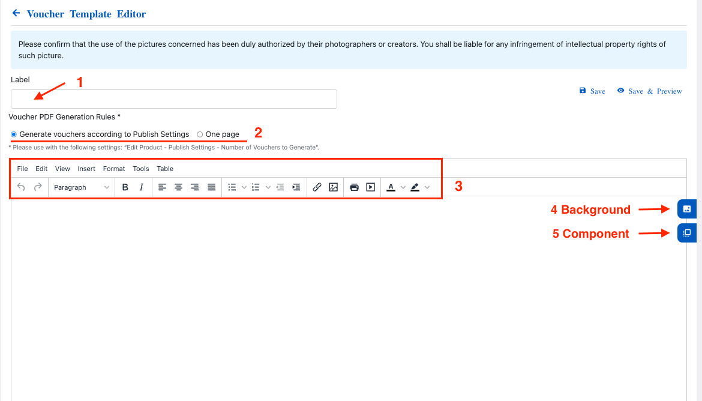
Task: Apply the highlight background color
Action: pos(415,187)
